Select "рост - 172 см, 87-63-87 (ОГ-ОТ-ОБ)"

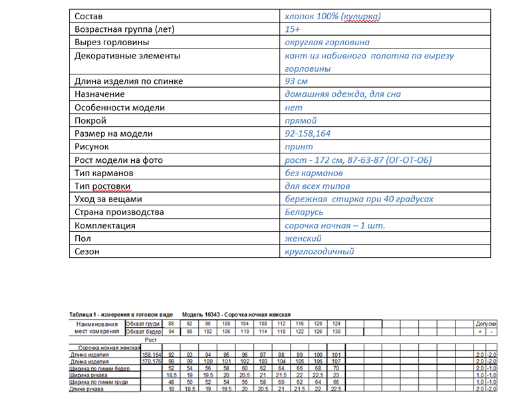pyautogui.click(x=358, y=160)
